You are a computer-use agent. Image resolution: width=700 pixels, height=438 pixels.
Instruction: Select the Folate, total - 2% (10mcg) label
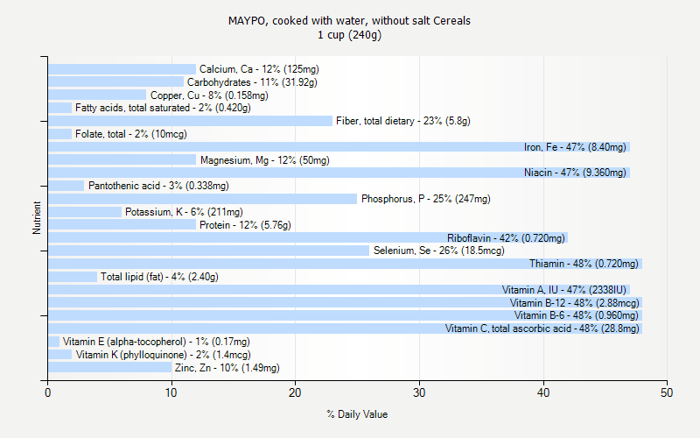click(x=130, y=134)
